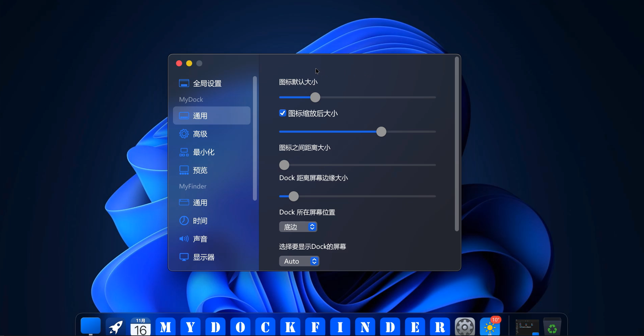Screen dimensions: 644x336
Task: Launch the rocket Launchpad icon in Dock
Action: [x=116, y=327]
